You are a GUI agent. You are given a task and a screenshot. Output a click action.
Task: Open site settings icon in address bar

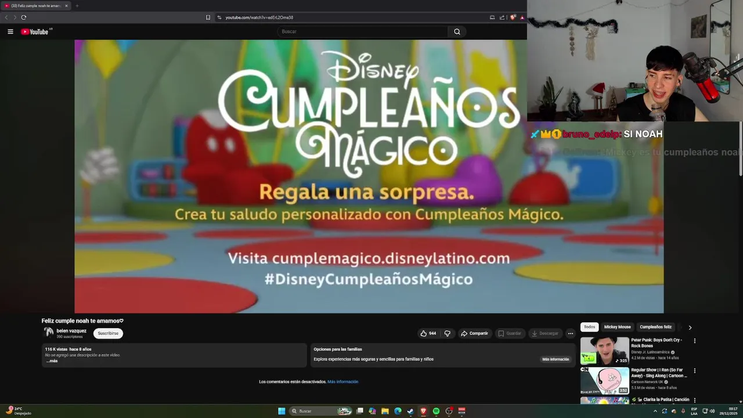pos(219,17)
